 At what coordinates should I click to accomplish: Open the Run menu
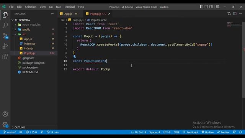59,7
